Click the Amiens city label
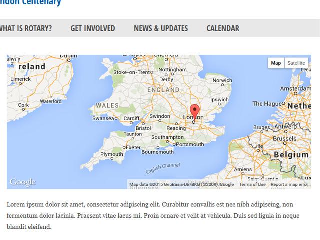This screenshot has width=320, height=240. pyautogui.click(x=243, y=169)
